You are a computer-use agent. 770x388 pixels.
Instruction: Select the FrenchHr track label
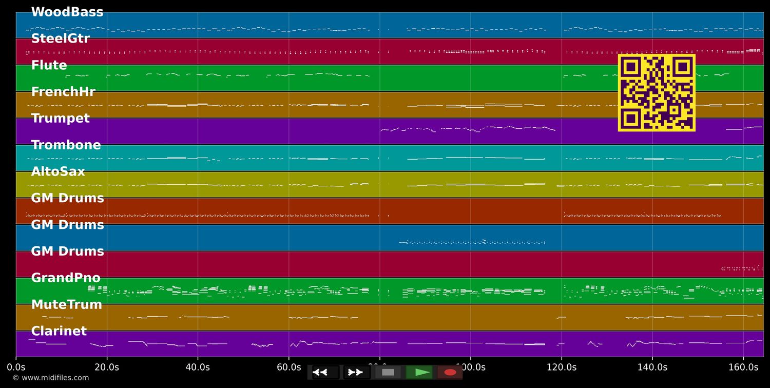click(63, 92)
